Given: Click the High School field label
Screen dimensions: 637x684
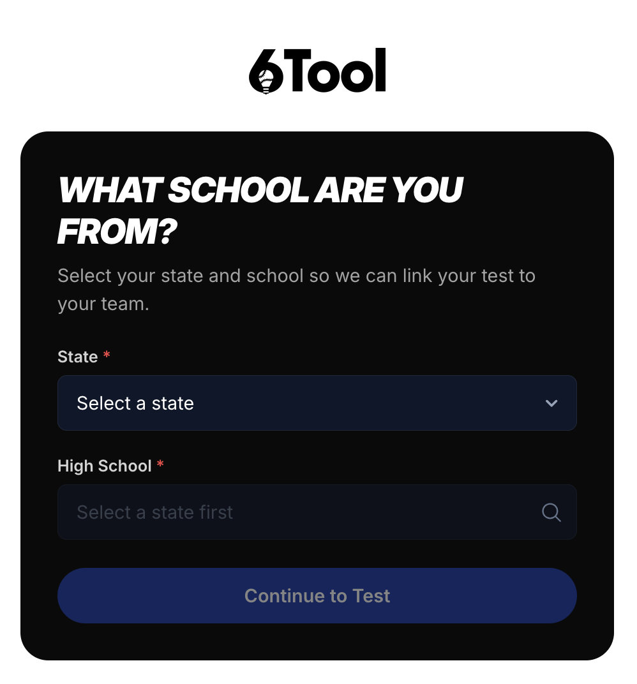Looking at the screenshot, I should coord(105,466).
